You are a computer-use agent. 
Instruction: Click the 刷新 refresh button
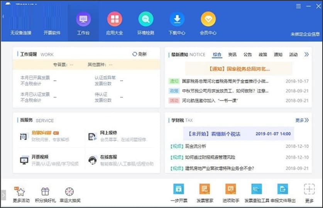(139, 54)
